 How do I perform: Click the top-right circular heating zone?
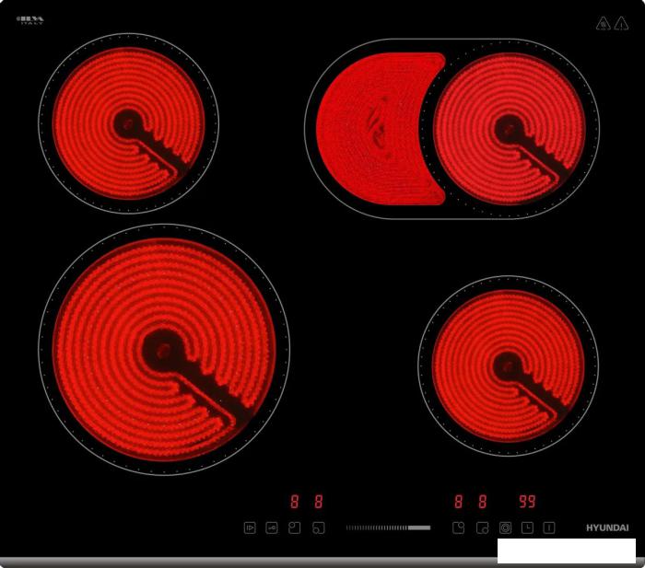coord(509,127)
